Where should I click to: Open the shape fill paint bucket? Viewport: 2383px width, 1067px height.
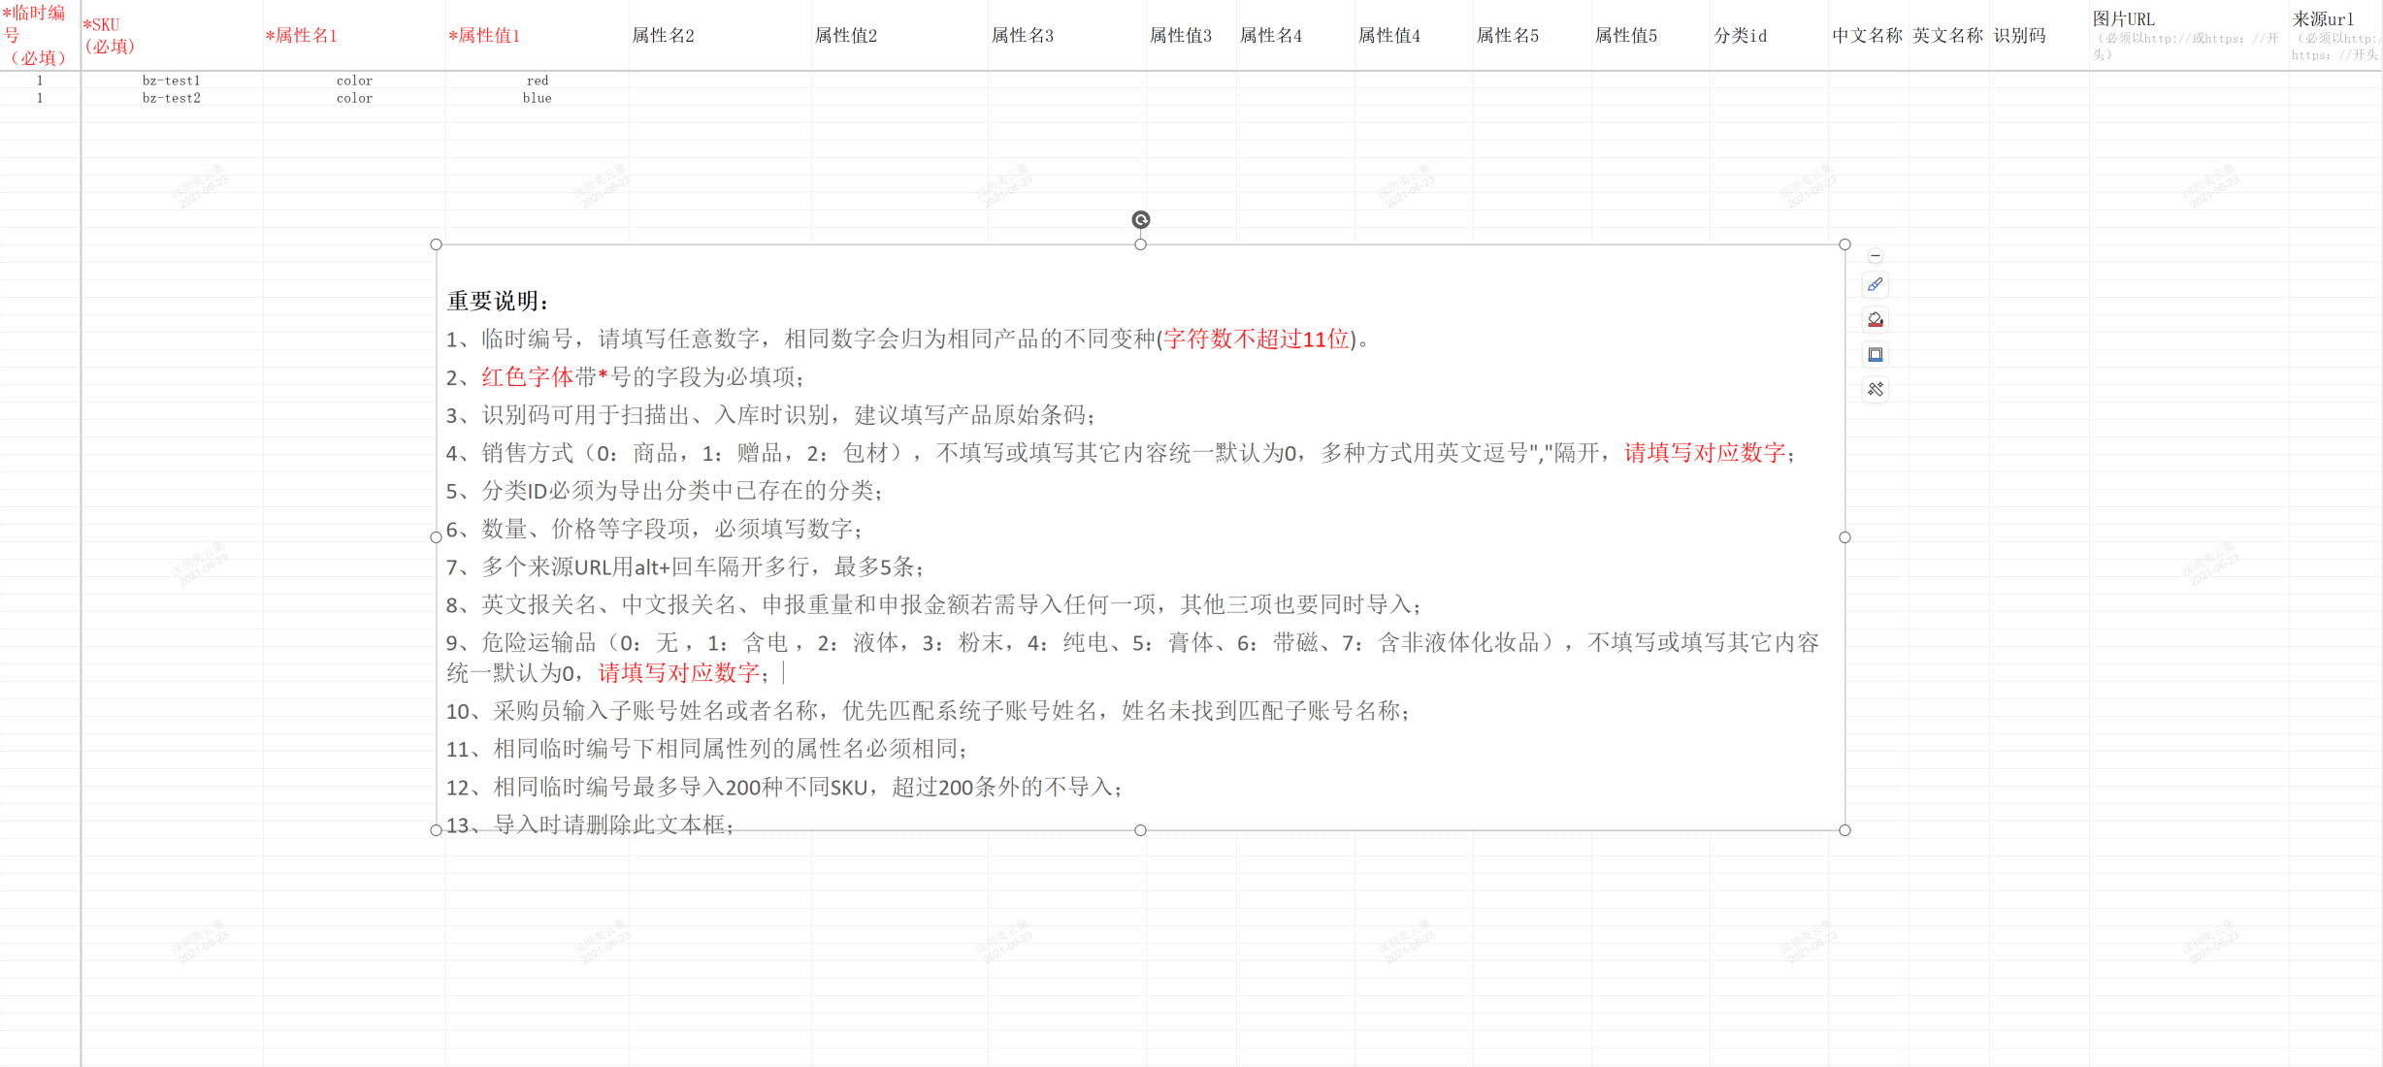click(1875, 319)
